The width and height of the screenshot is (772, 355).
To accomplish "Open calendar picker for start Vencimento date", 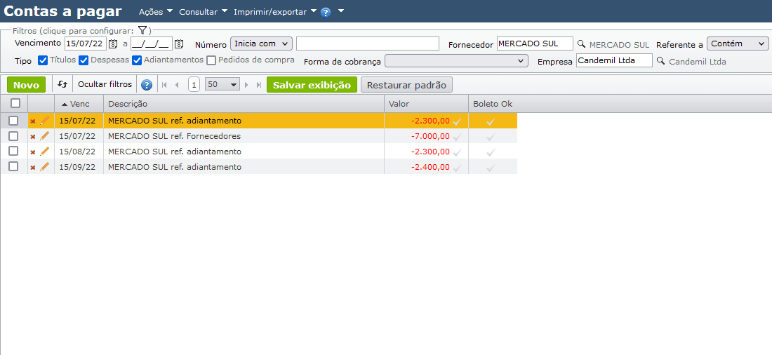I will click(x=113, y=44).
